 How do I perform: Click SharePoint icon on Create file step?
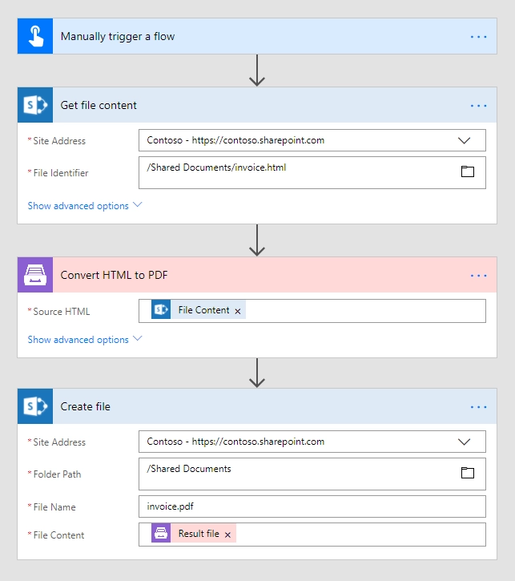35,406
